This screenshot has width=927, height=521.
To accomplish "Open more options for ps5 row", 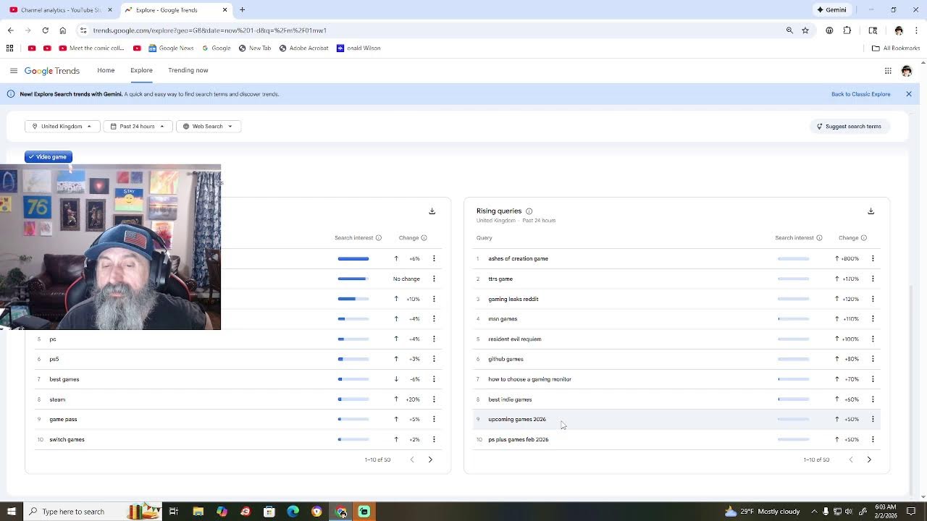I will pos(434,359).
